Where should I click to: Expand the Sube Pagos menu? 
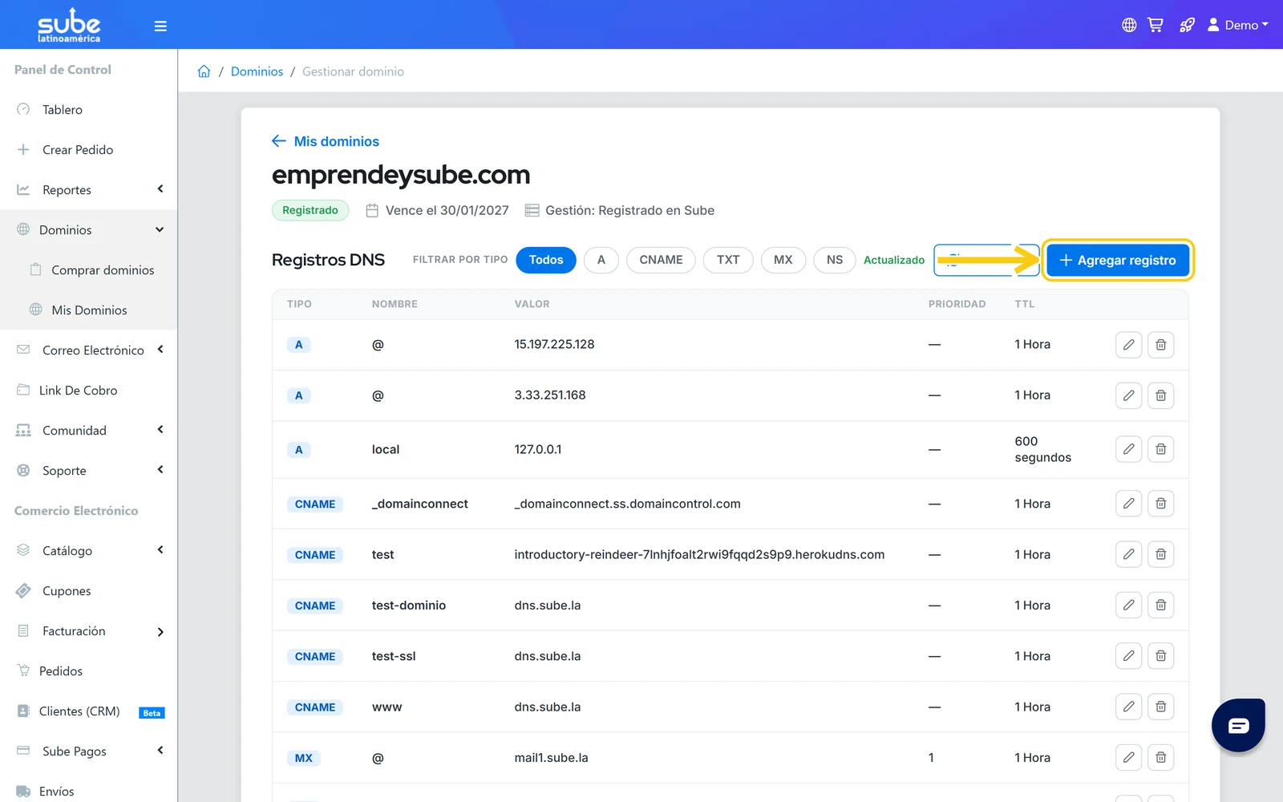point(88,751)
